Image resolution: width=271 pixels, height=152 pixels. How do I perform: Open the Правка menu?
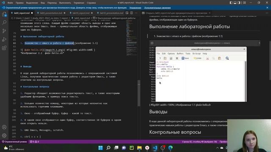19,3
